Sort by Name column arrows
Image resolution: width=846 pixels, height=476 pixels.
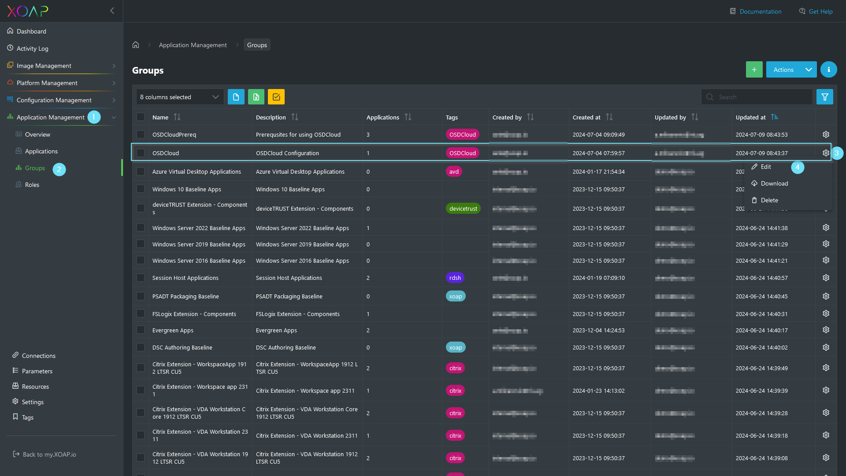click(x=177, y=117)
